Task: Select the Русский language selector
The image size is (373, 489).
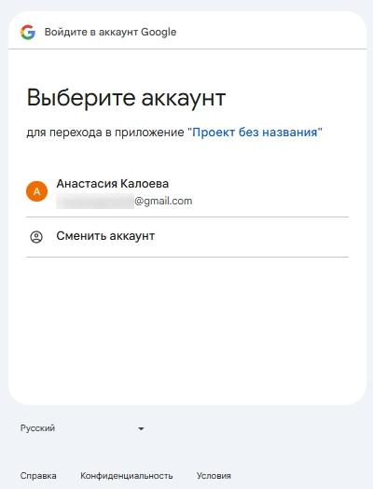Action: [x=82, y=428]
